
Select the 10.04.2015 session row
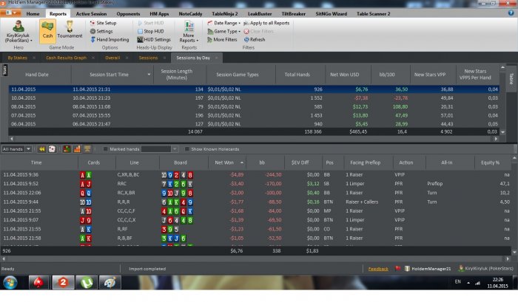[x=254, y=98]
